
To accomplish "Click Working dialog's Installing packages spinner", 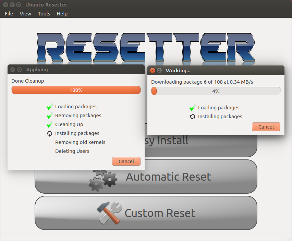I will click(193, 117).
